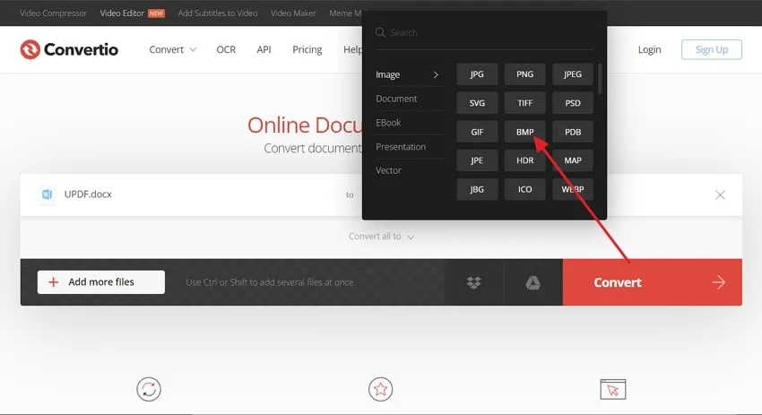Screen dimensions: 762x415
Task: Open the Convert all to dropdown
Action: click(x=382, y=237)
